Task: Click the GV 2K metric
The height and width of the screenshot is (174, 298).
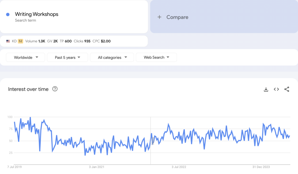Action: pos(52,41)
